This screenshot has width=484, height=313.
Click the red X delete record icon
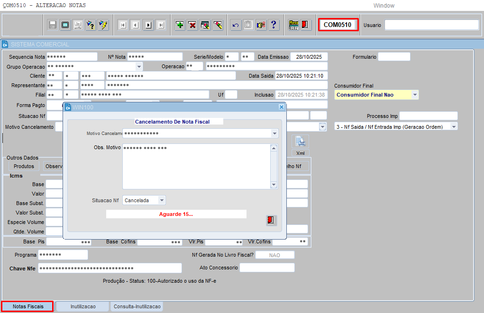pyautogui.click(x=192, y=25)
